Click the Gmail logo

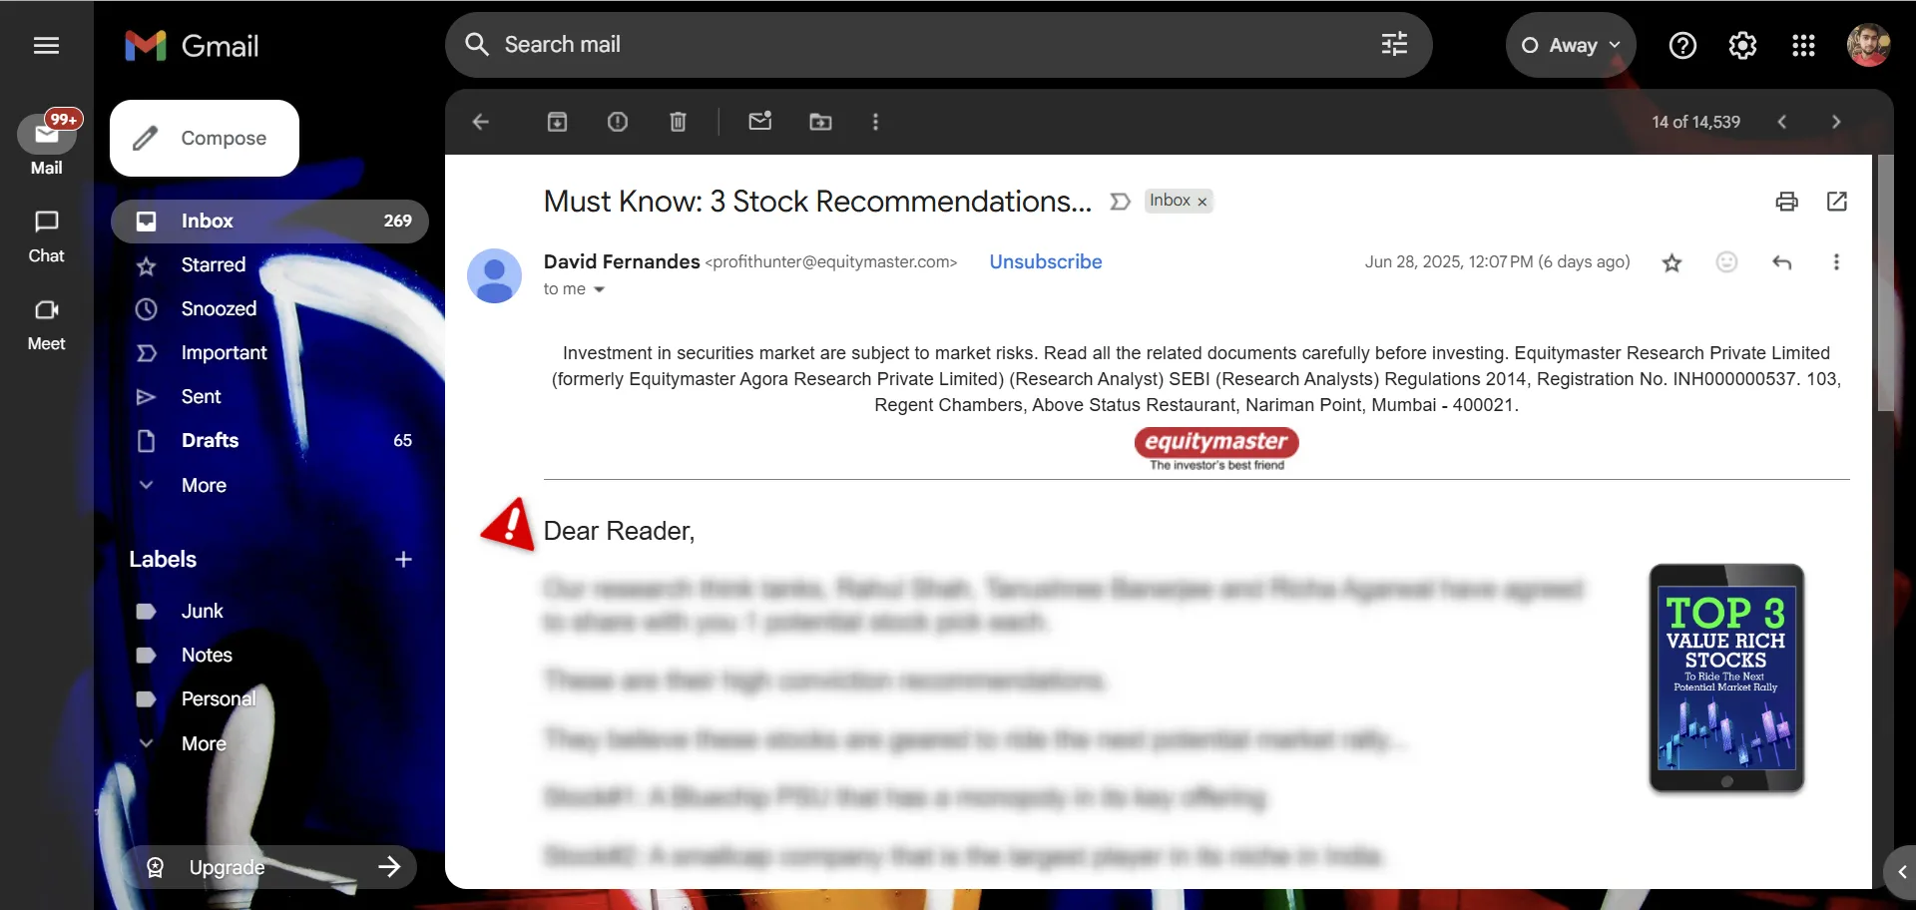(192, 45)
